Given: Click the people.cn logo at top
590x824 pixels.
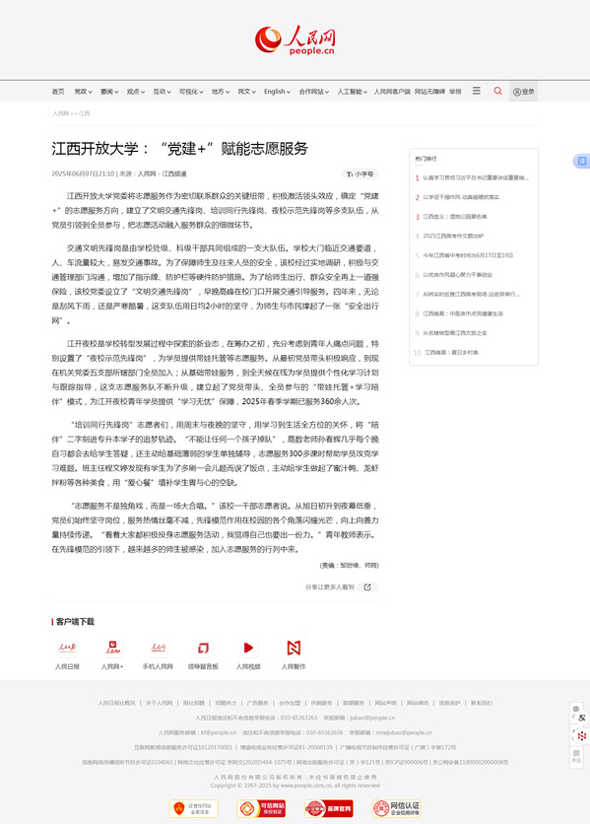Looking at the screenshot, I should (295, 40).
